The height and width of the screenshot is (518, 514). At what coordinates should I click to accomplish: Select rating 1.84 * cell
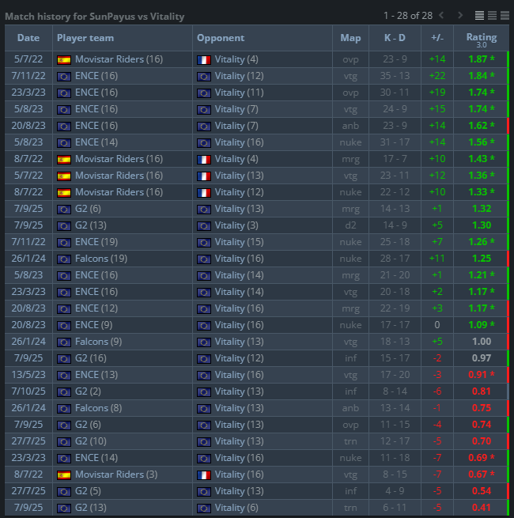[x=482, y=76]
